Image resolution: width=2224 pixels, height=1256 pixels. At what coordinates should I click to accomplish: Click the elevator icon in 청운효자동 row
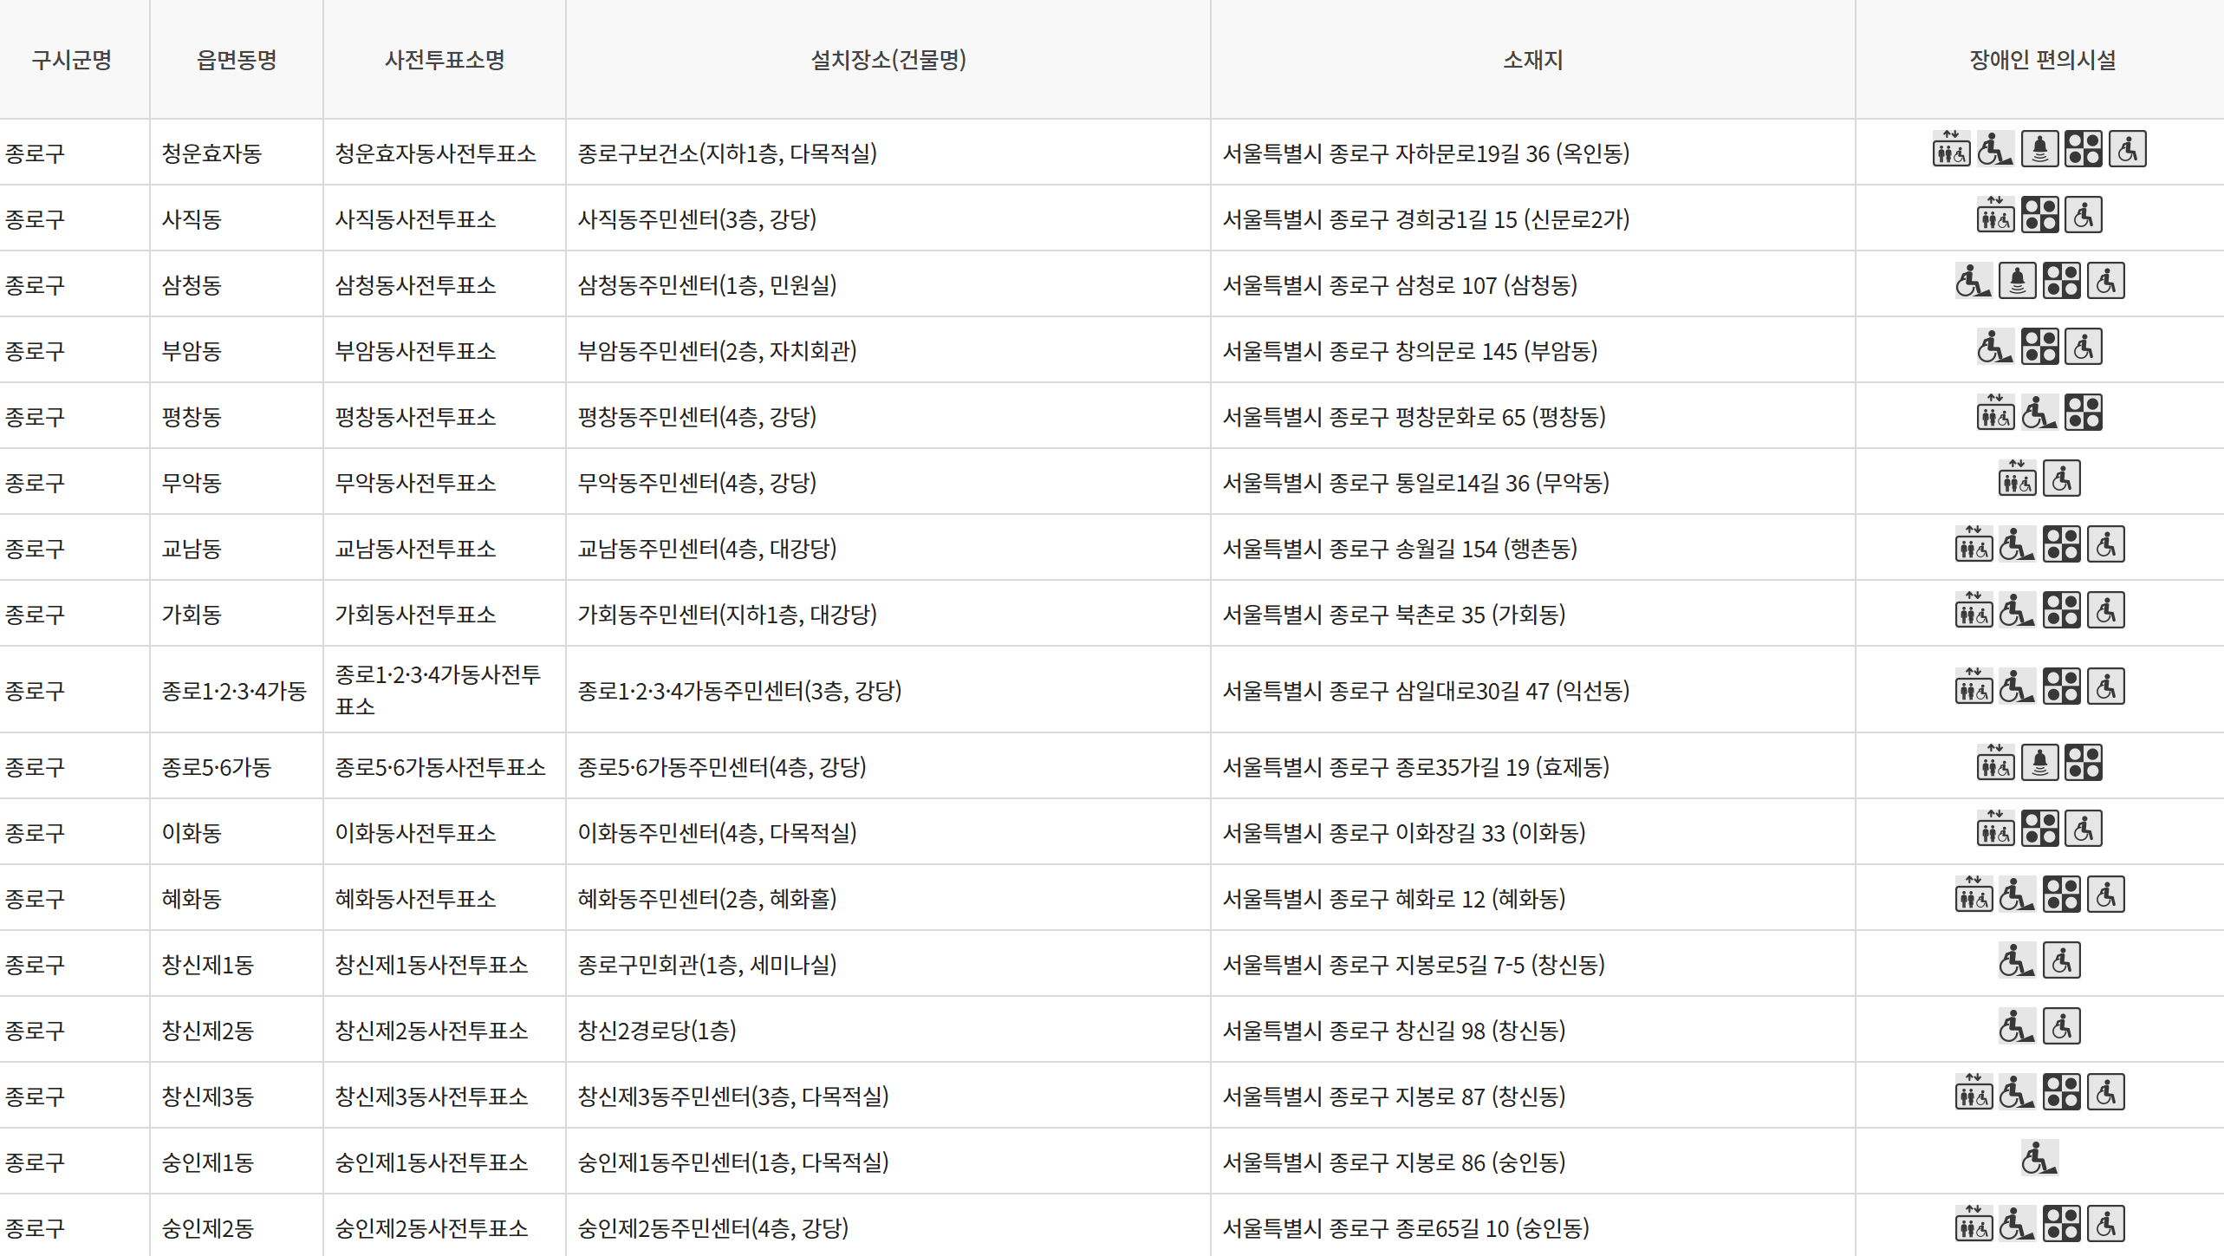tap(1951, 149)
